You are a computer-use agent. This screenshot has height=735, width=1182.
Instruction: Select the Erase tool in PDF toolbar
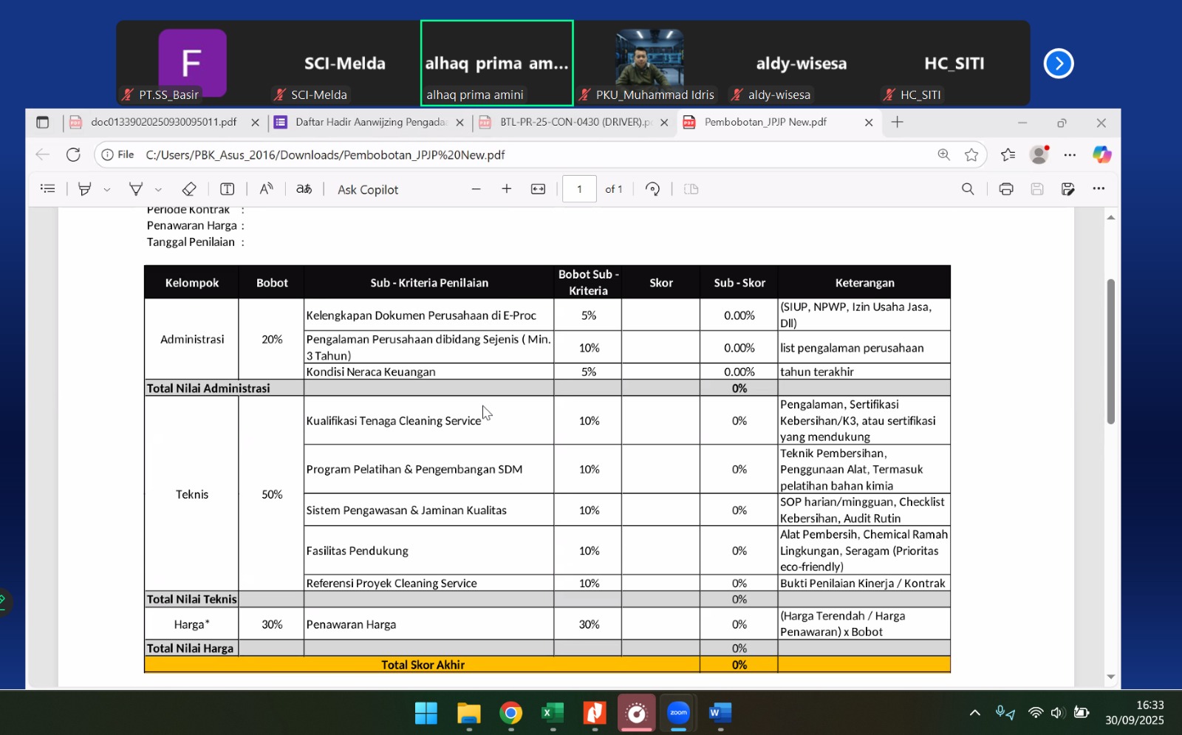pos(189,189)
